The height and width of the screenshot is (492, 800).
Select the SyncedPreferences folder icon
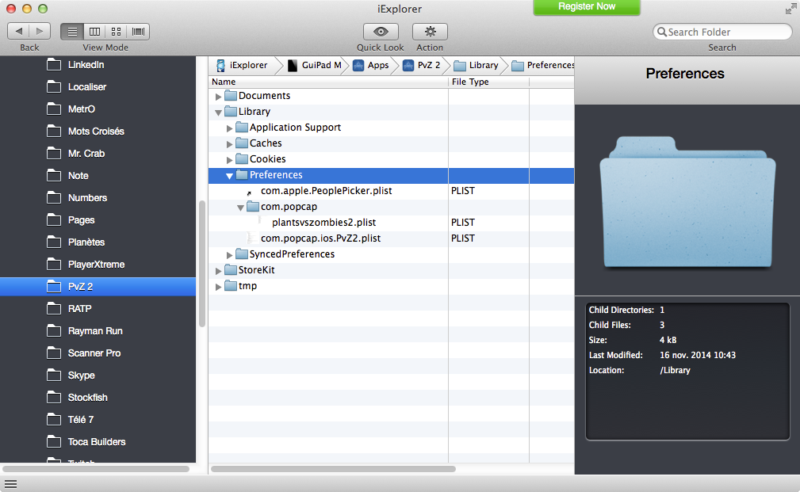243,254
